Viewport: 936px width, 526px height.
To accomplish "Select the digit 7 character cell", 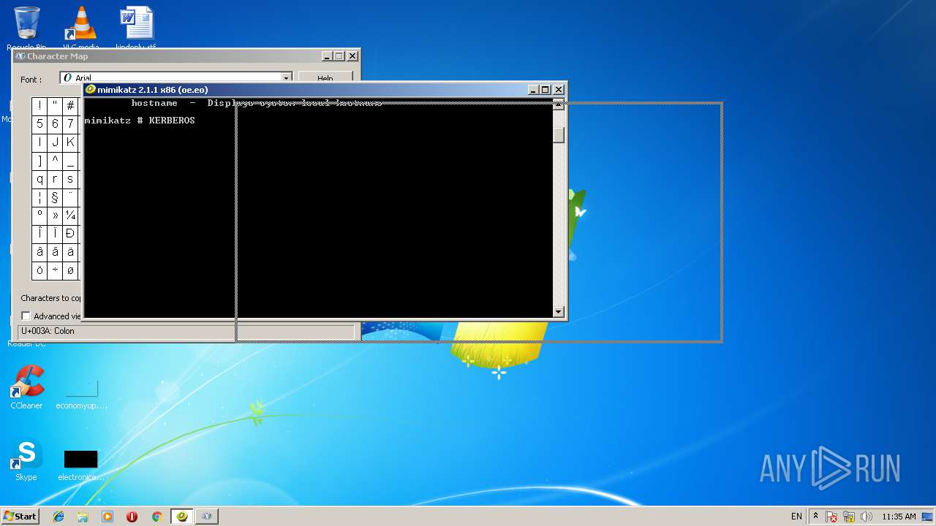I will tap(70, 124).
